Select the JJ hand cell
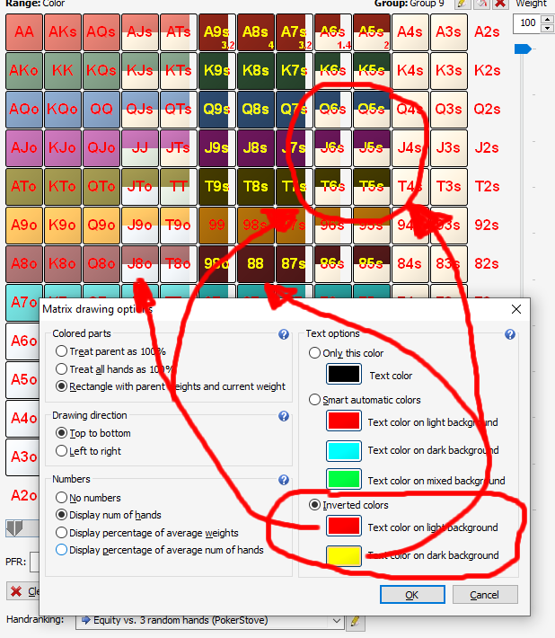 click(140, 148)
